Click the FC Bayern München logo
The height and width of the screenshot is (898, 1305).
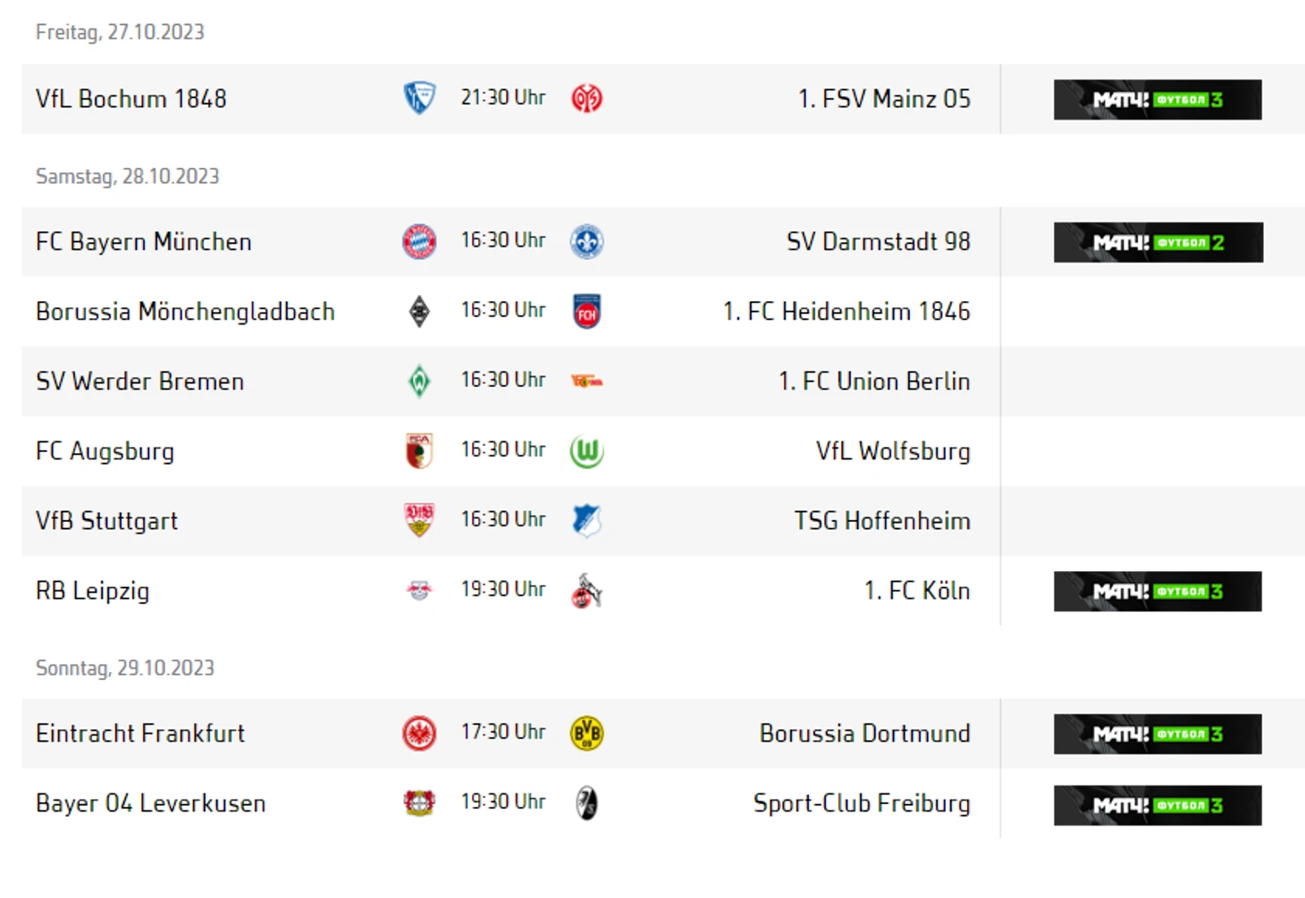pyautogui.click(x=419, y=241)
